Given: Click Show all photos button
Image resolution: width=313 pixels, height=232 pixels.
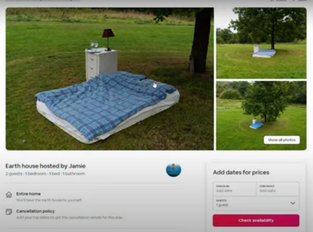Looking at the screenshot, I should (282, 140).
